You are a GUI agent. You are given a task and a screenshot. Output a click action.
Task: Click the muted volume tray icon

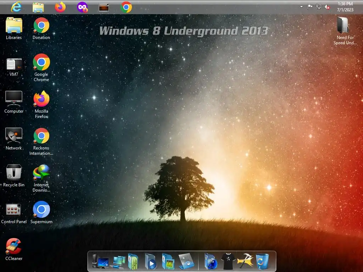[x=327, y=7]
